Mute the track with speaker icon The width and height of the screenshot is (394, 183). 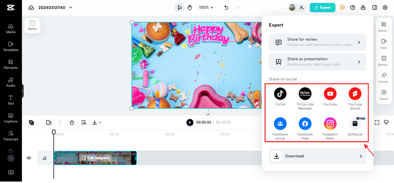coord(29,158)
